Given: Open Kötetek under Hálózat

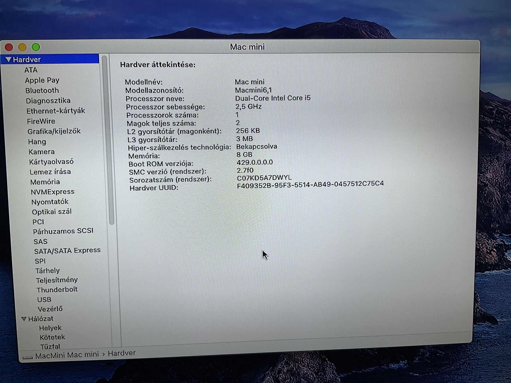Looking at the screenshot, I should coord(52,337).
